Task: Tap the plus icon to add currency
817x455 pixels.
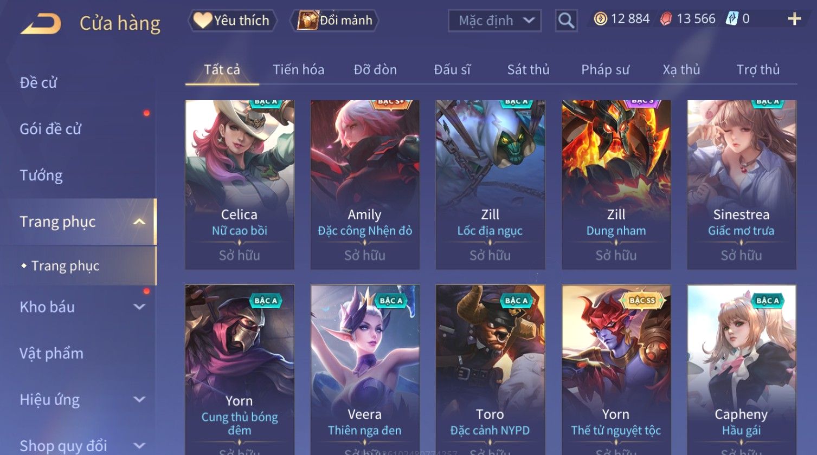Action: [794, 19]
